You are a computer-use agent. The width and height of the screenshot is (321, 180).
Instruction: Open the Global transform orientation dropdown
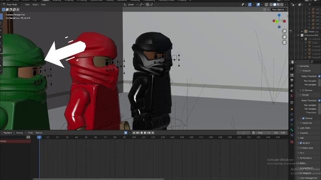pos(131,4)
